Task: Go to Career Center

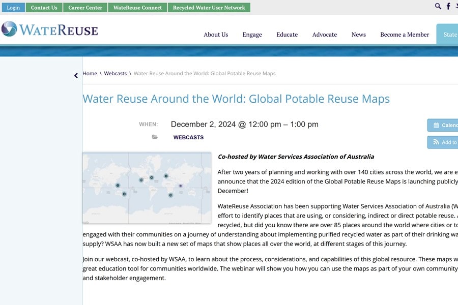Action: 85,8
